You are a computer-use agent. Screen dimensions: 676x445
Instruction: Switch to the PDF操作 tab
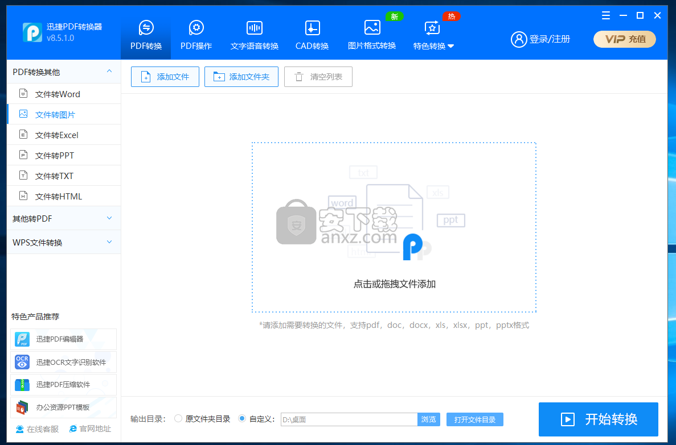click(196, 35)
